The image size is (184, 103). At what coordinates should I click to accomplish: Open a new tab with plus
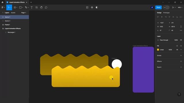(x=31, y=2)
